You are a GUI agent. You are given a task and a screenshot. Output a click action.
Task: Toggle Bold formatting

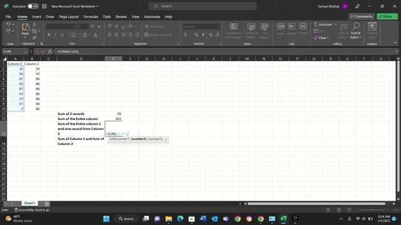point(49,35)
